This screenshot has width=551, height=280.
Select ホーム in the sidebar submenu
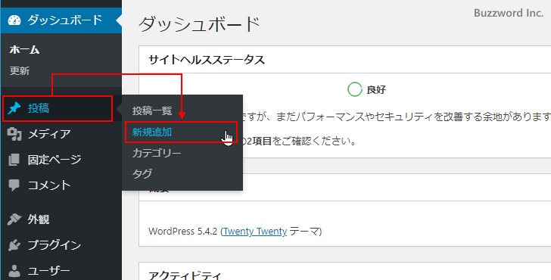(x=24, y=50)
